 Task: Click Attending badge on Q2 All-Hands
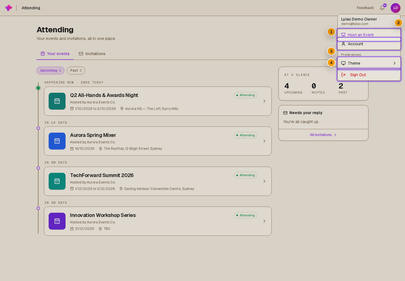[x=246, y=95]
